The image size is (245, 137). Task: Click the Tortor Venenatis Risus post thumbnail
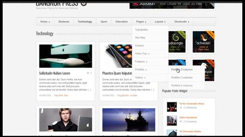point(172,107)
